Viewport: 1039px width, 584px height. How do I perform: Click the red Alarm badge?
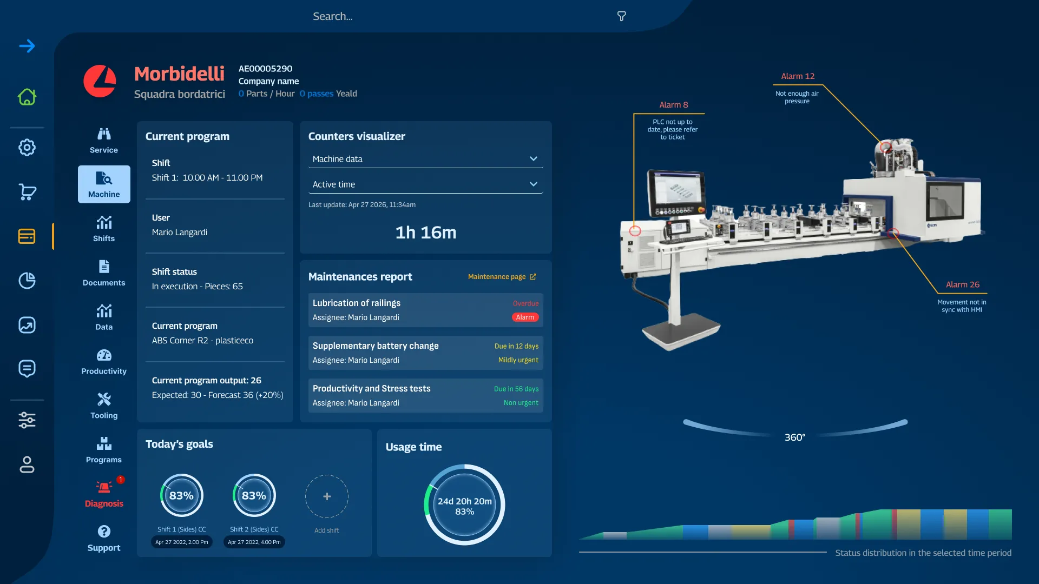(x=525, y=317)
